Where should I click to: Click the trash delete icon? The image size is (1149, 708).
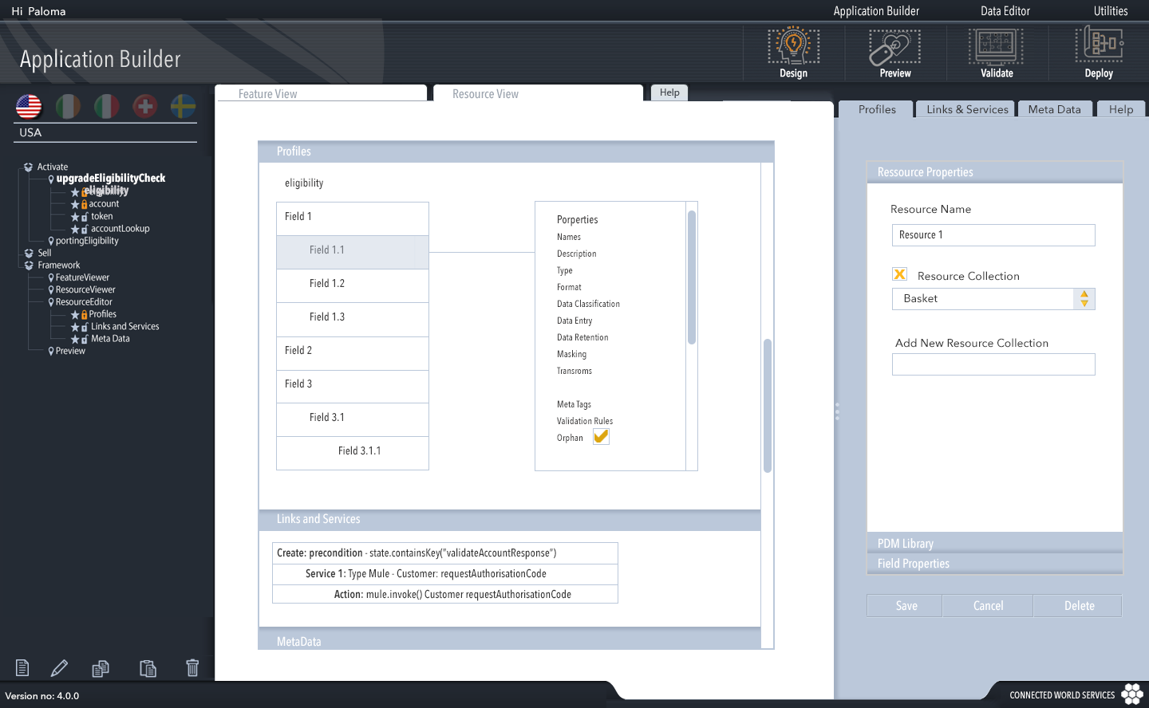coord(192,668)
